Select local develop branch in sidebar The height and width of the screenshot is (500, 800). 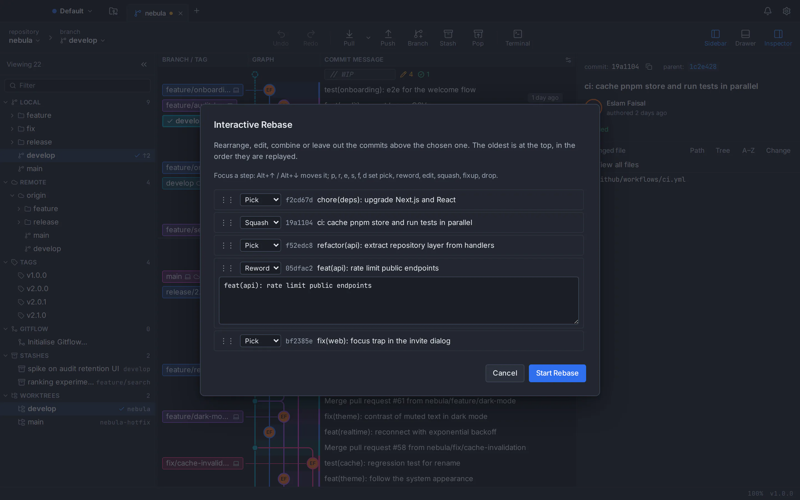point(78,156)
